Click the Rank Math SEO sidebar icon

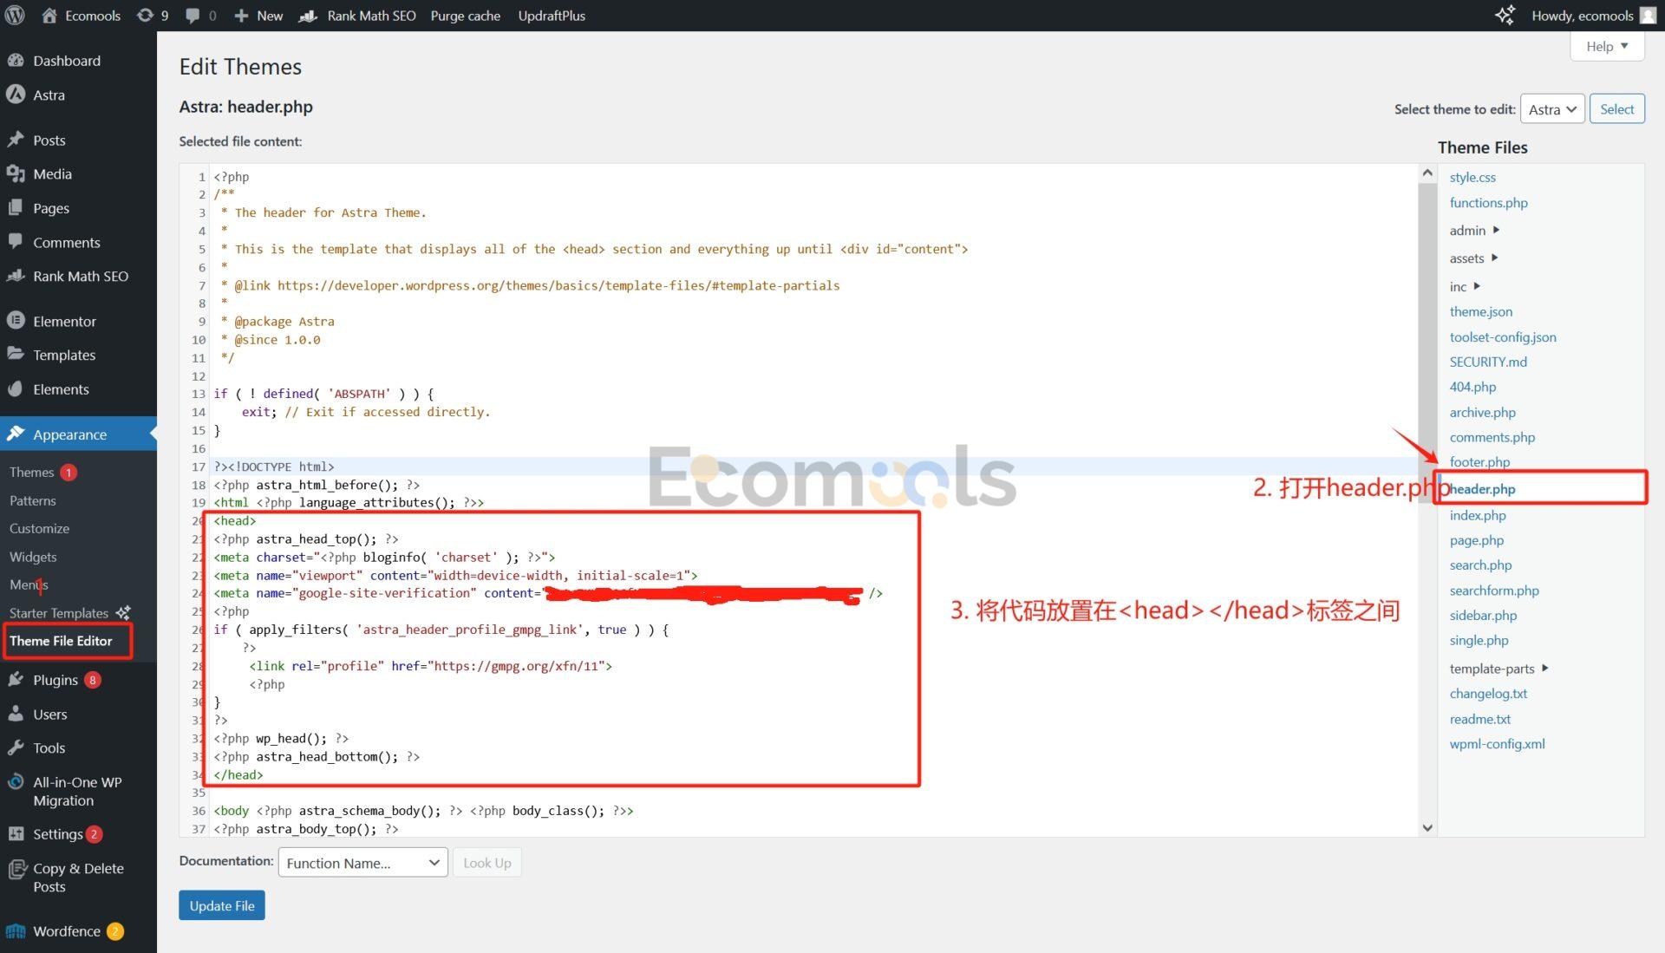pos(16,276)
